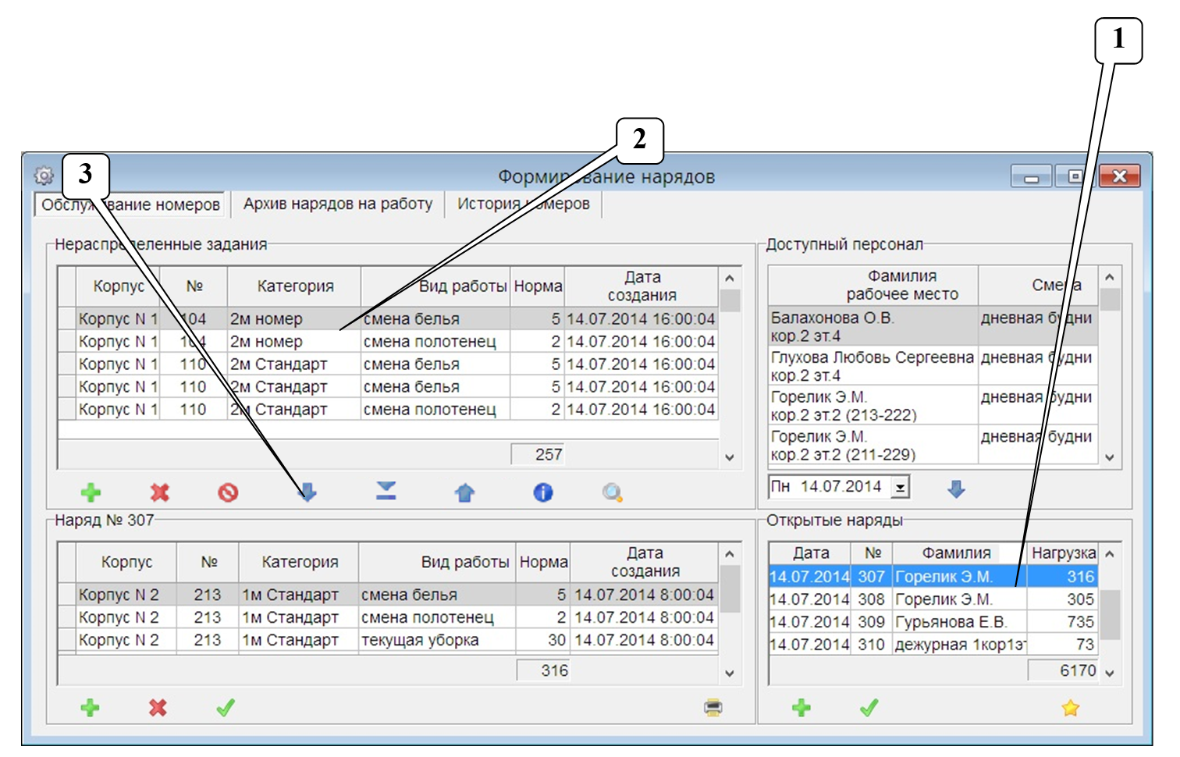Click green checkmark under Наряд № 307 table
Screen dimensions: 1180x757
226,708
